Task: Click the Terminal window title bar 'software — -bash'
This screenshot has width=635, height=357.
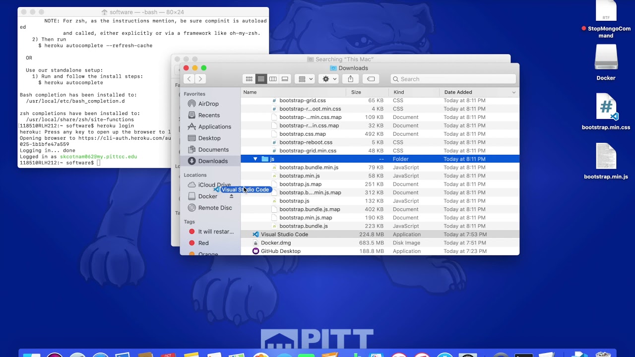Action: [x=143, y=12]
